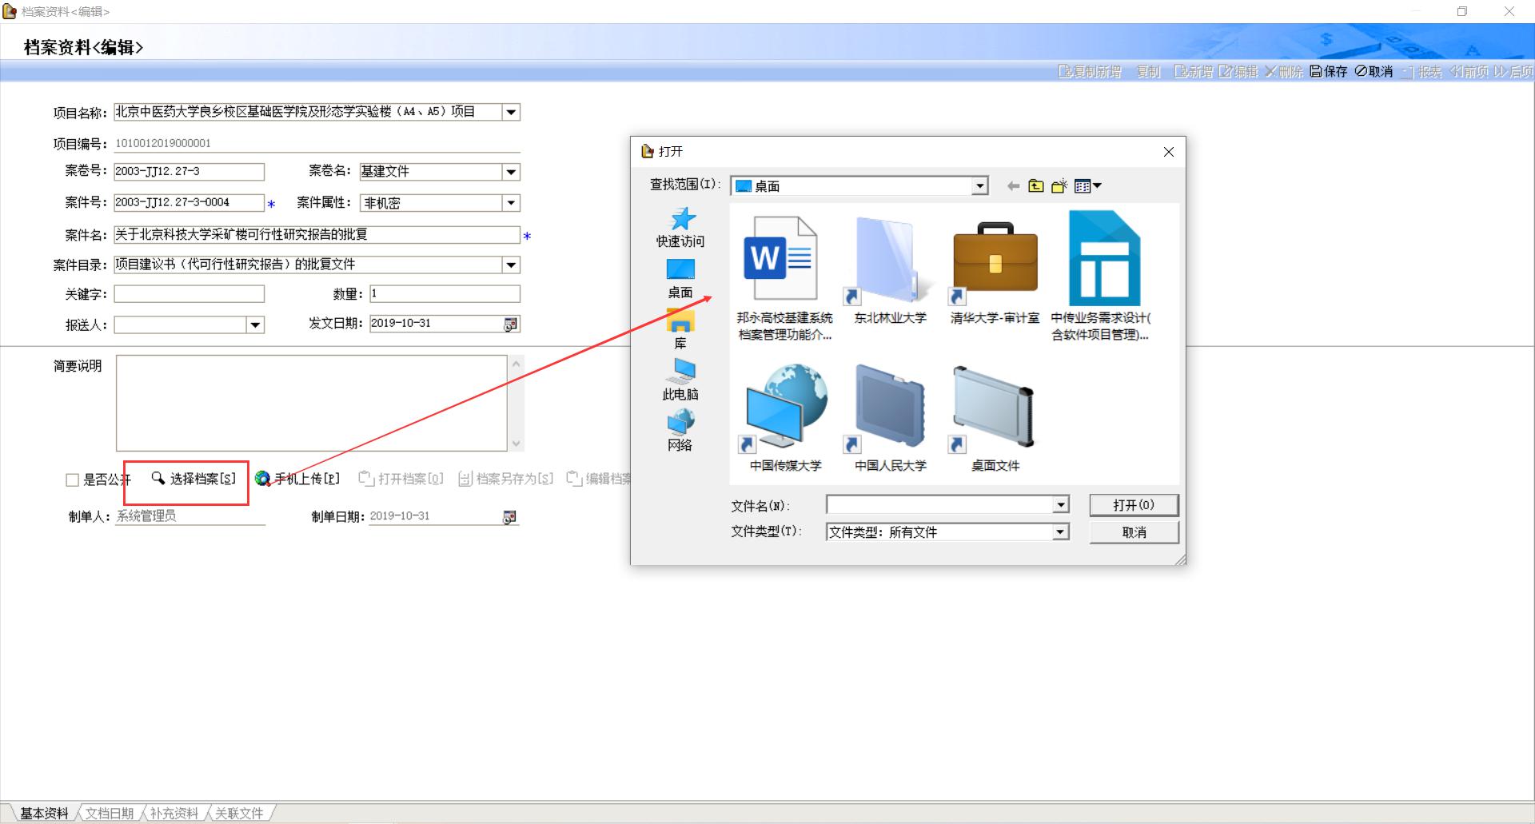Expand the 项目名称 dropdown
The image size is (1535, 824).
click(x=511, y=113)
